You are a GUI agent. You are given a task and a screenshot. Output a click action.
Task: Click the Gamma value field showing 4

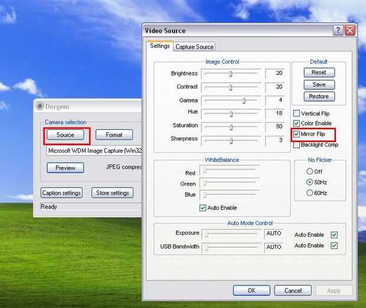click(x=275, y=100)
